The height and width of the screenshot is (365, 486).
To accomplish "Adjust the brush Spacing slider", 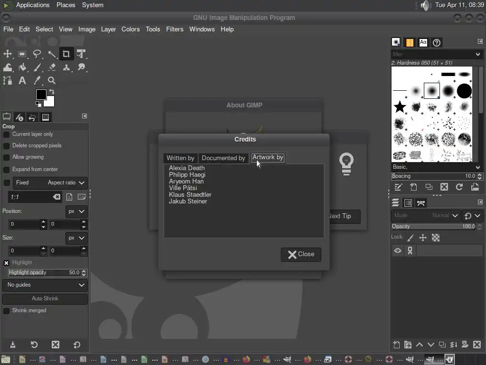I will pos(434,176).
